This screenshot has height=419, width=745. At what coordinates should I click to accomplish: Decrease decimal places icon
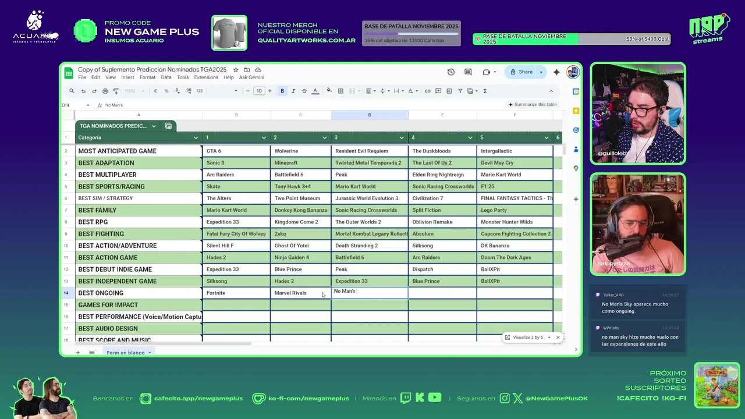click(x=177, y=91)
